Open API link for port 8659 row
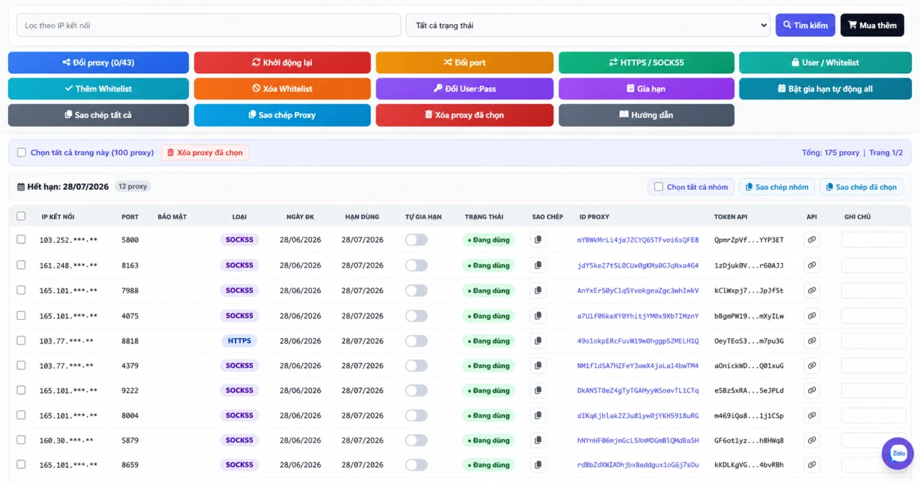 pos(811,464)
